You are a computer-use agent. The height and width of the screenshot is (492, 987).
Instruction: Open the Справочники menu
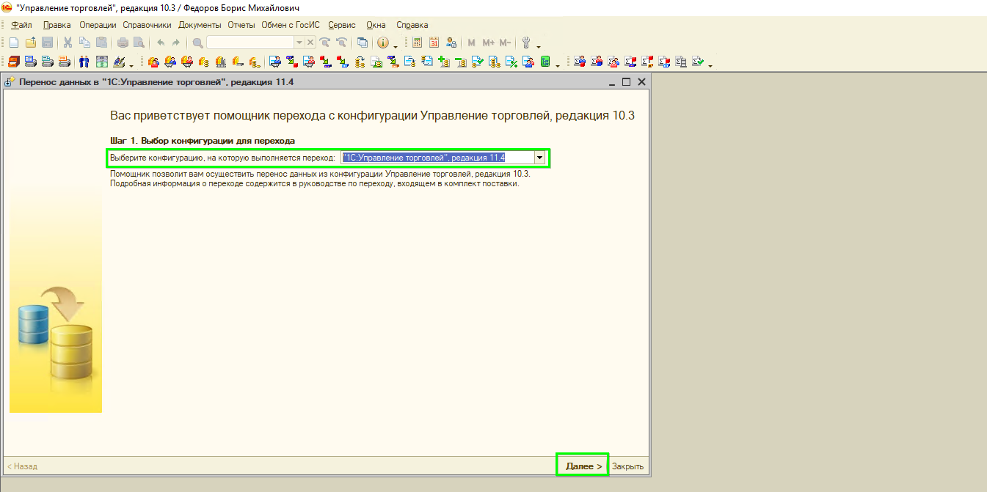point(147,25)
